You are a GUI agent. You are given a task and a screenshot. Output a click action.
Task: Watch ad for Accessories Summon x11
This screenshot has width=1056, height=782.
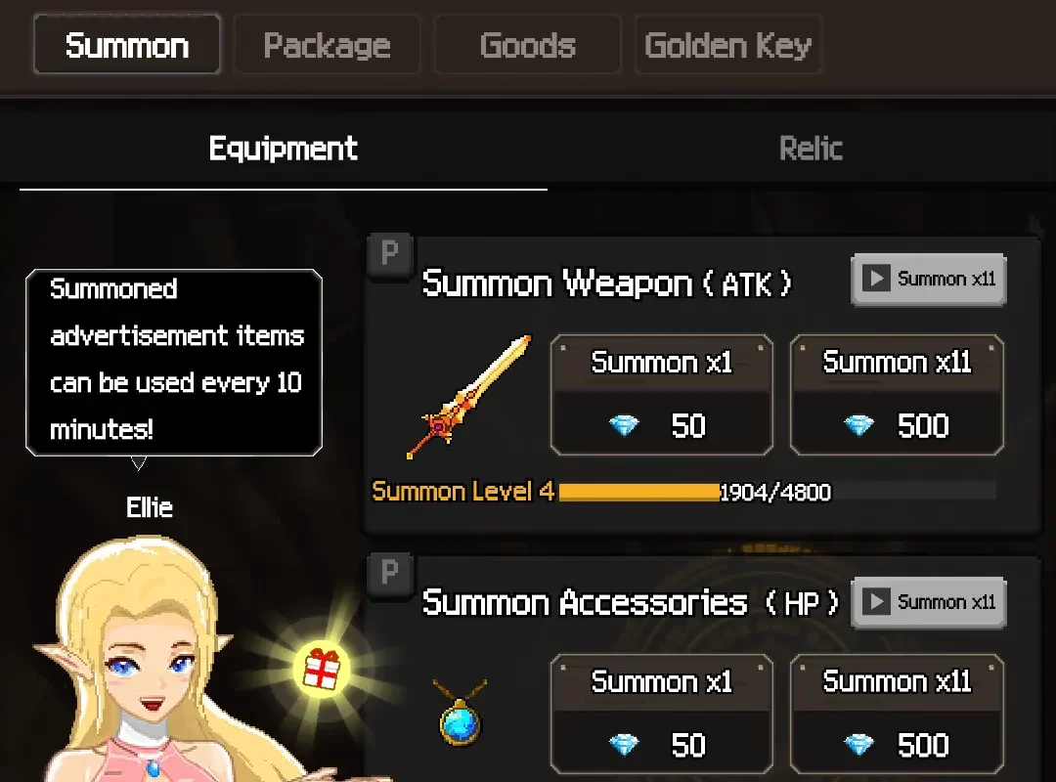click(929, 602)
